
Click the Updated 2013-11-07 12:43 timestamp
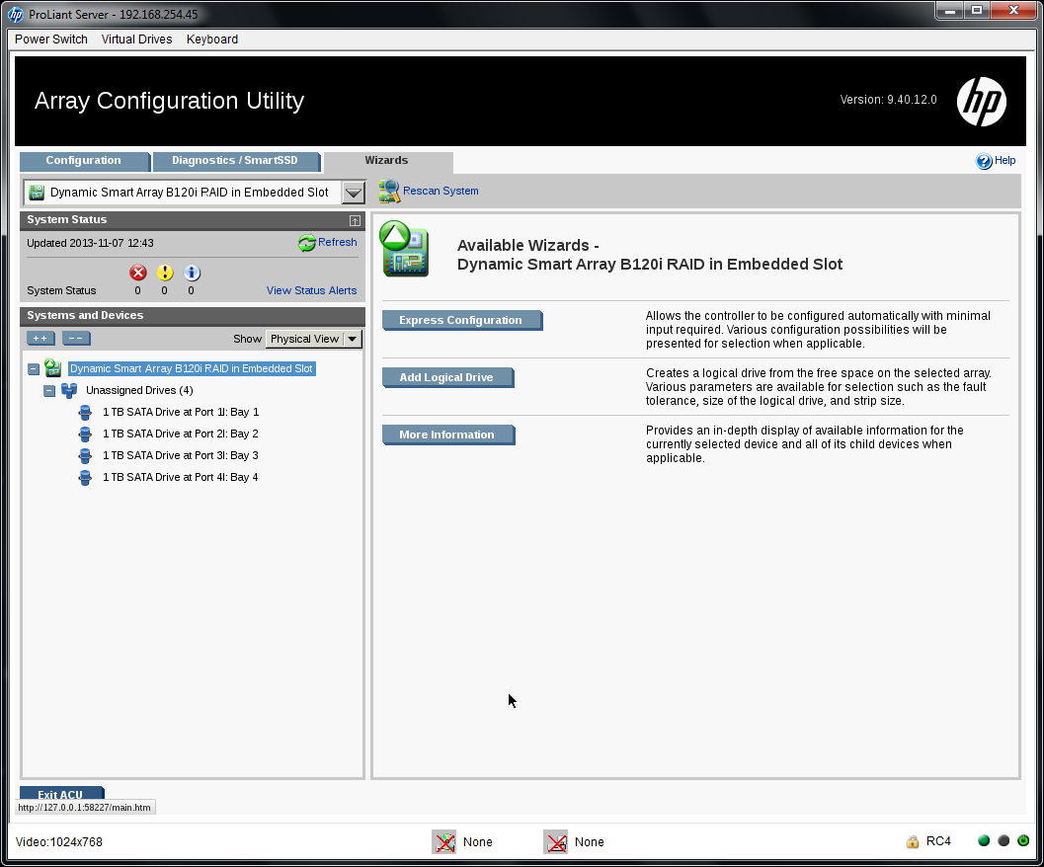(x=90, y=243)
